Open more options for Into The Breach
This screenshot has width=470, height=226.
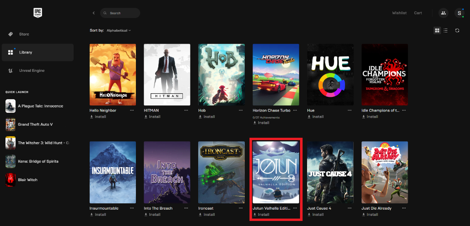pos(186,208)
